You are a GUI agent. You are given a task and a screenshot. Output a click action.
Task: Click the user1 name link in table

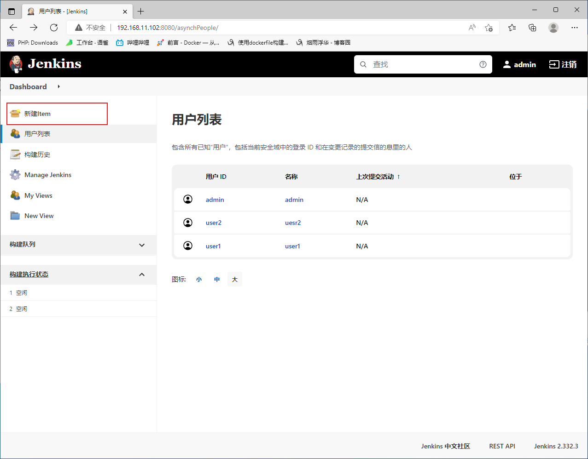[292, 246]
